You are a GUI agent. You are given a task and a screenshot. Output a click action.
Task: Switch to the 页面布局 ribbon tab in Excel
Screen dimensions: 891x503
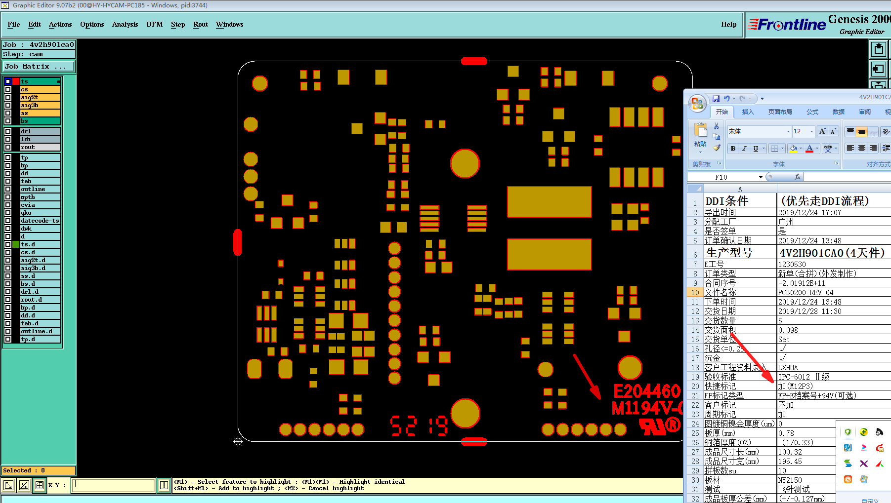780,112
